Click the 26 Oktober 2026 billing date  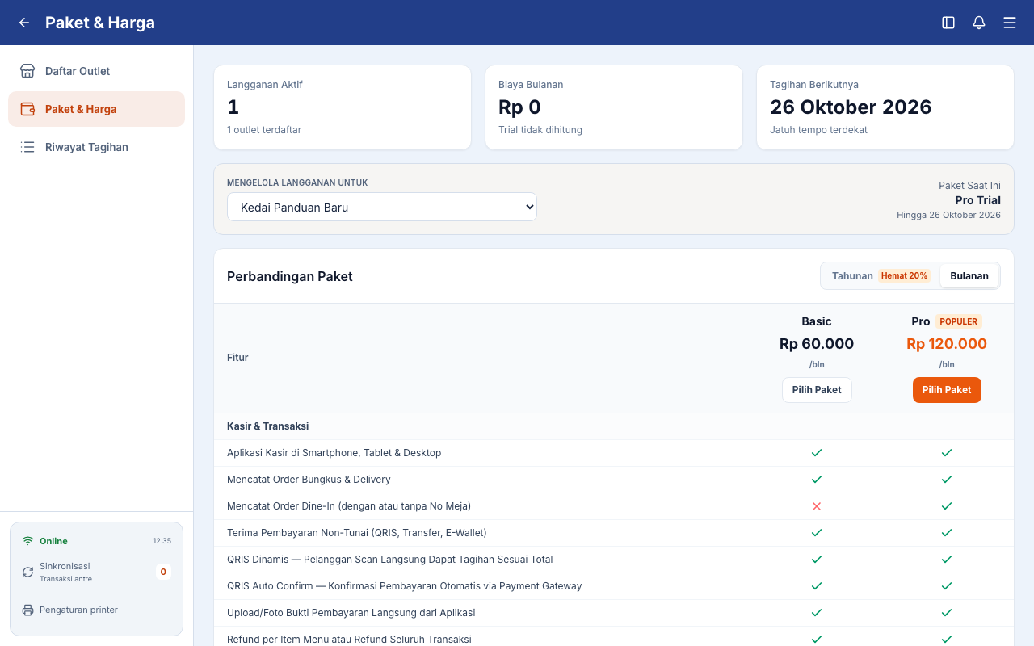coord(851,107)
